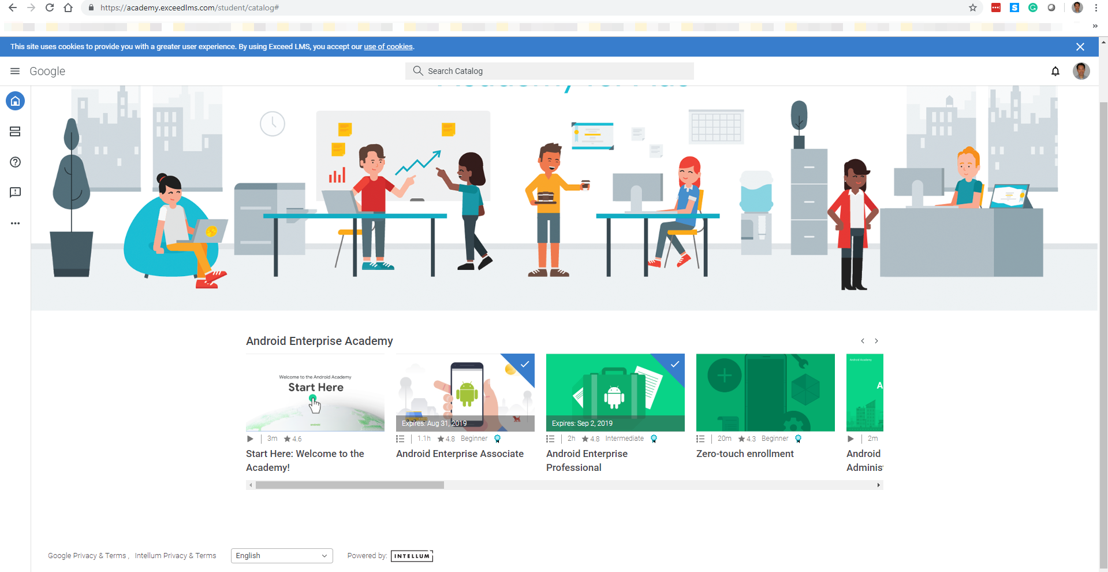Open the Zero-touch enrollment course title

coord(745,454)
